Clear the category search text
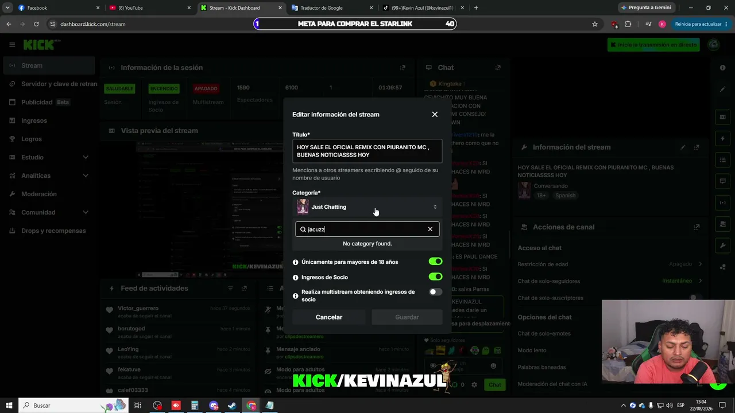This screenshot has height=413, width=735. (430, 229)
